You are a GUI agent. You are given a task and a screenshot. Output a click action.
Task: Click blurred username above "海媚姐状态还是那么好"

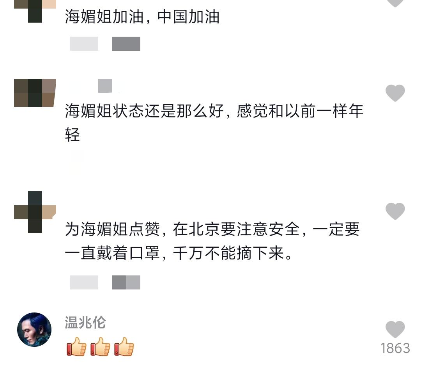[105, 86]
